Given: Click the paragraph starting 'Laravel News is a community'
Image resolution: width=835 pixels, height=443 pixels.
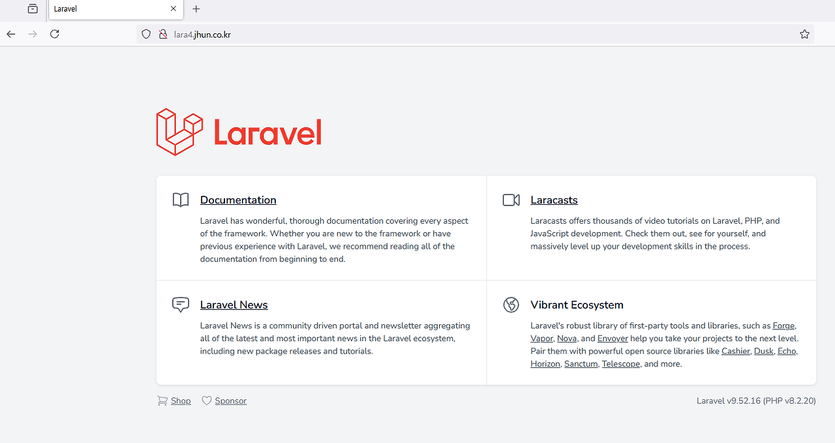Looking at the screenshot, I should (x=335, y=339).
